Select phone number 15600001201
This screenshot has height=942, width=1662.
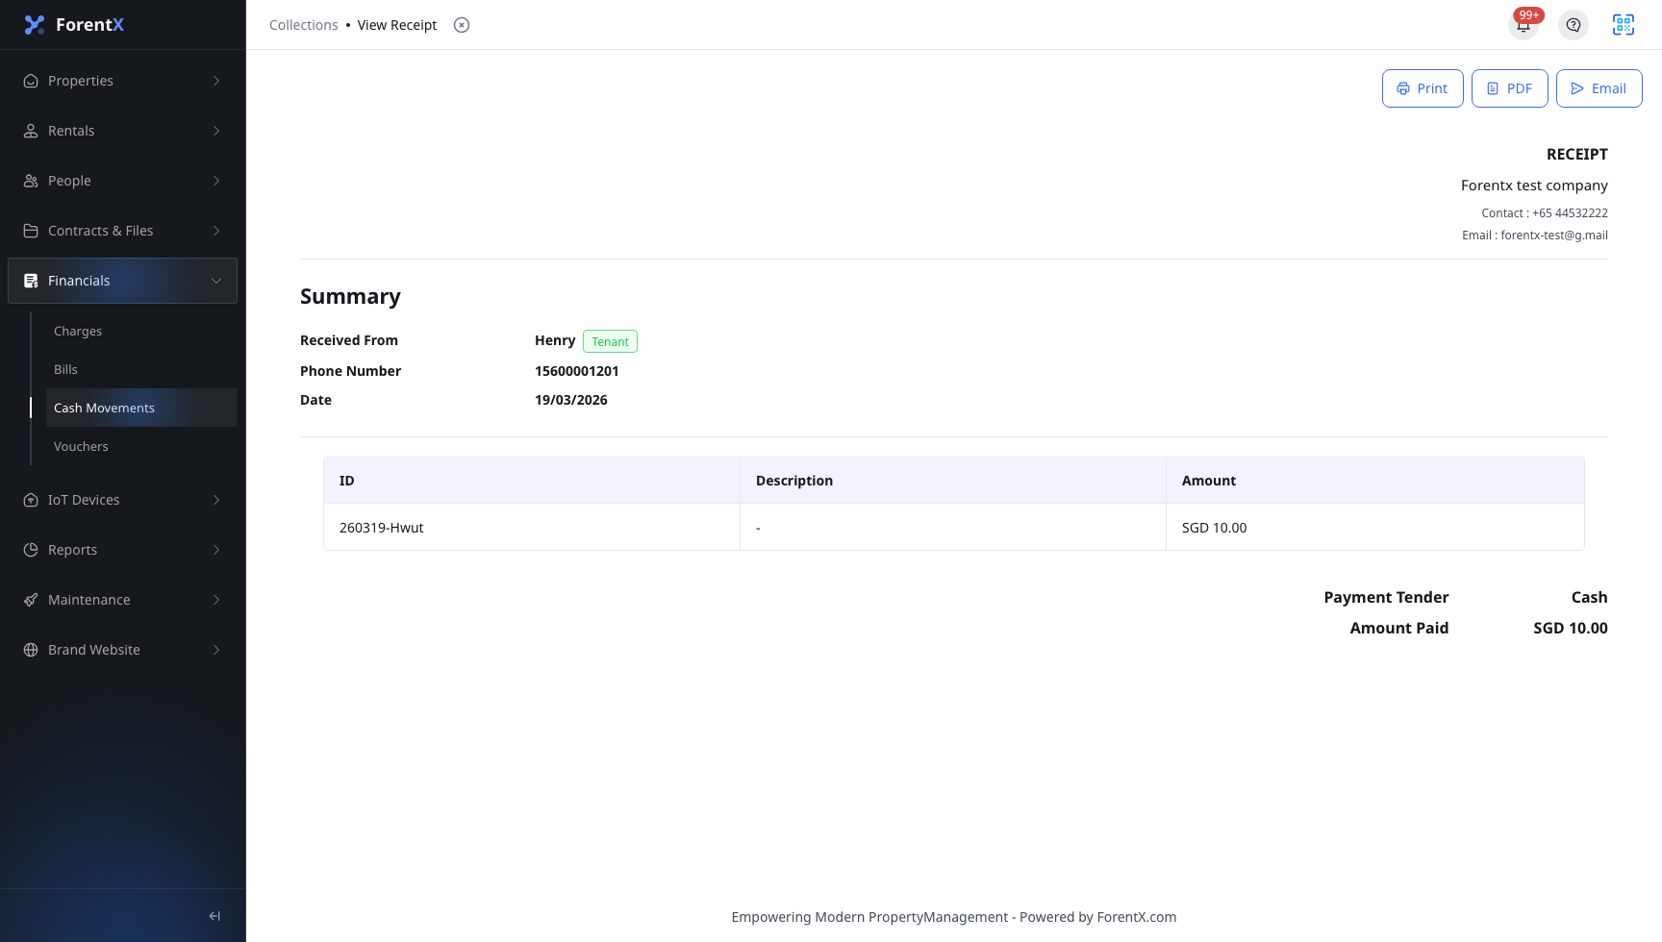point(577,371)
